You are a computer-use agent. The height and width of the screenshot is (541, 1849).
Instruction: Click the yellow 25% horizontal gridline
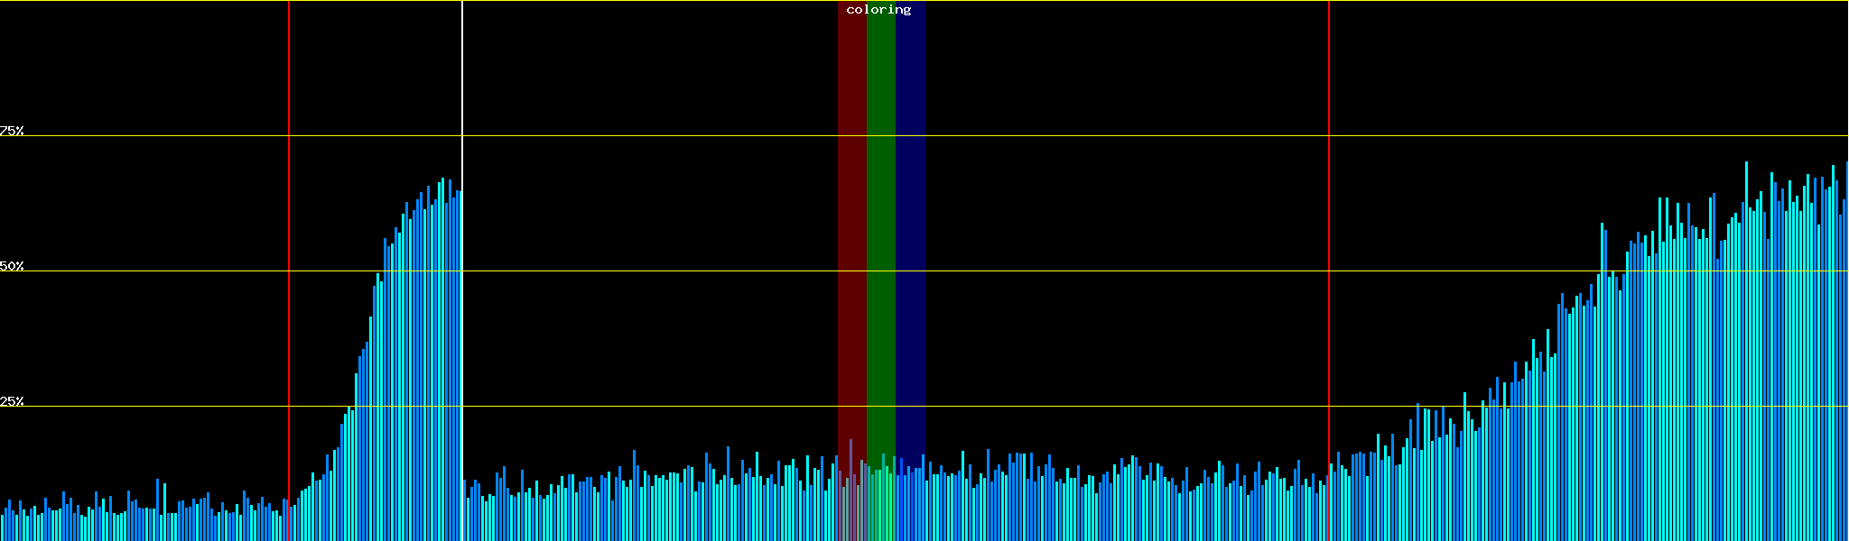1083,407
